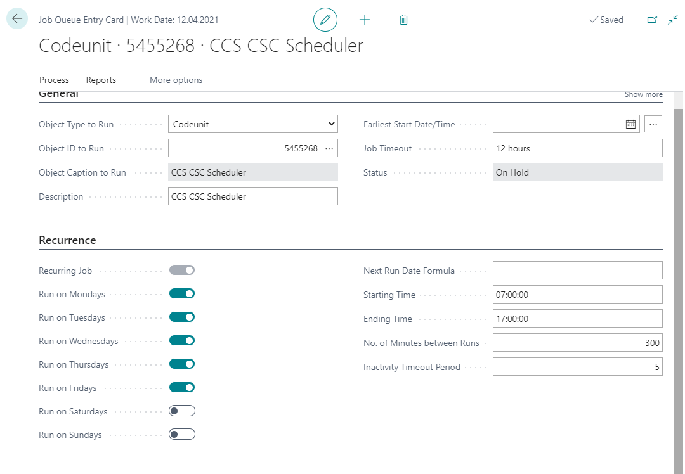
Task: Click the trash delete icon
Action: 403,20
